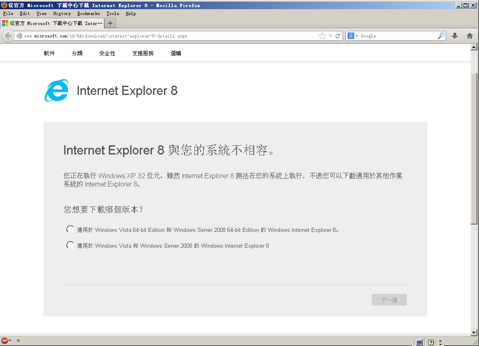Select the Microsoft download center tab

pos(52,23)
